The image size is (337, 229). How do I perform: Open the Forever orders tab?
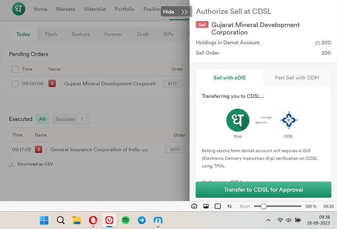[113, 34]
